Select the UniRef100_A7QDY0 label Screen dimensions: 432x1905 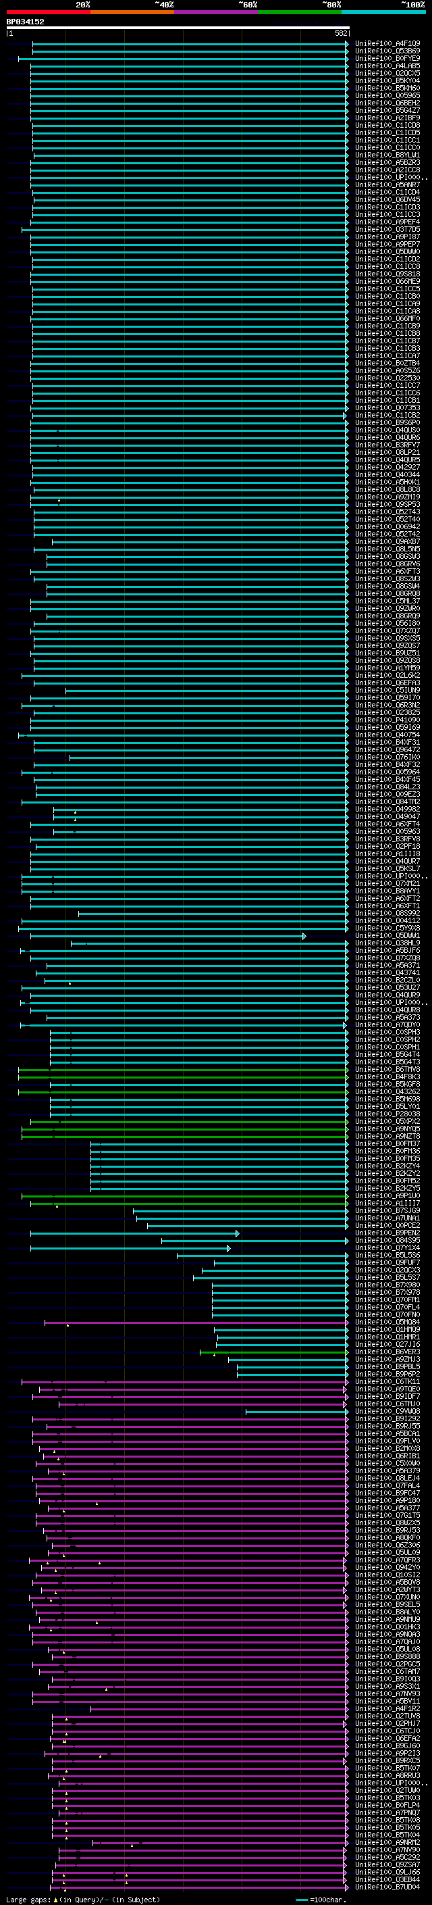(387, 1025)
